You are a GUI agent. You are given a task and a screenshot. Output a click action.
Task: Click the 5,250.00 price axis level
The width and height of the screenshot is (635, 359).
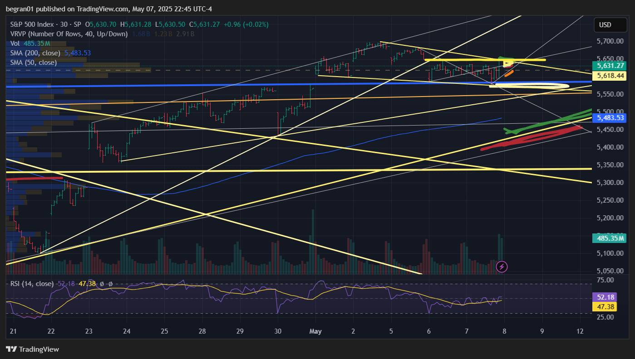610,200
